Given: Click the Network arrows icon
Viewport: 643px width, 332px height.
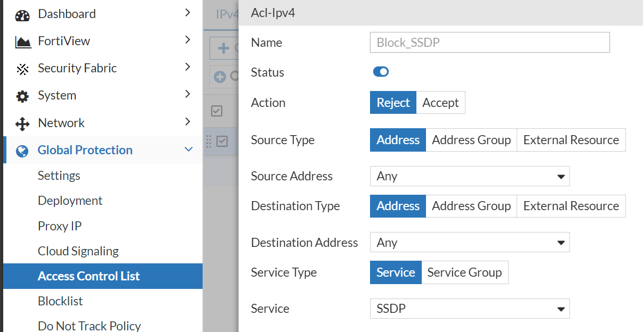Looking at the screenshot, I should (x=22, y=123).
